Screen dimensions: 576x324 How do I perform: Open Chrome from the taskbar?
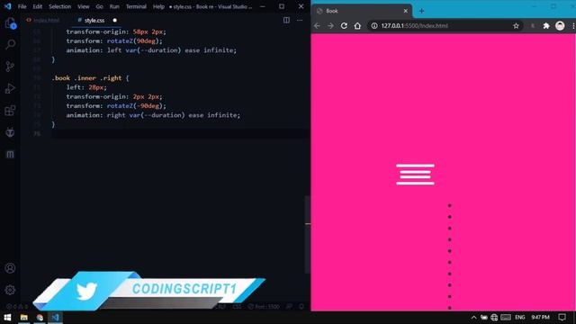coord(40,318)
